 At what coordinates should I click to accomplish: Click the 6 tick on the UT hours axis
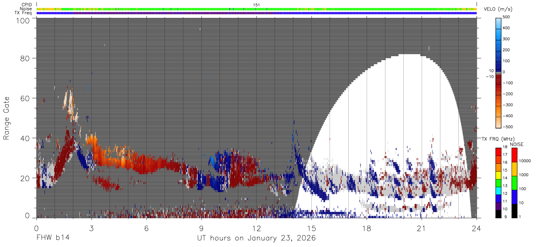(147, 228)
